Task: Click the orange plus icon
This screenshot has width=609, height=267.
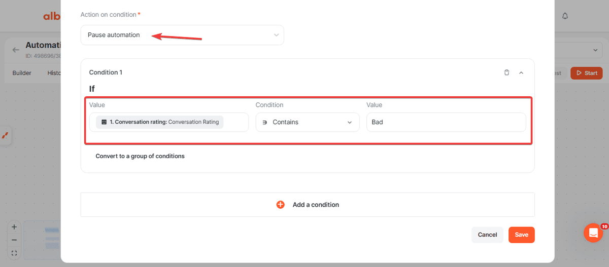Action: coord(280,205)
